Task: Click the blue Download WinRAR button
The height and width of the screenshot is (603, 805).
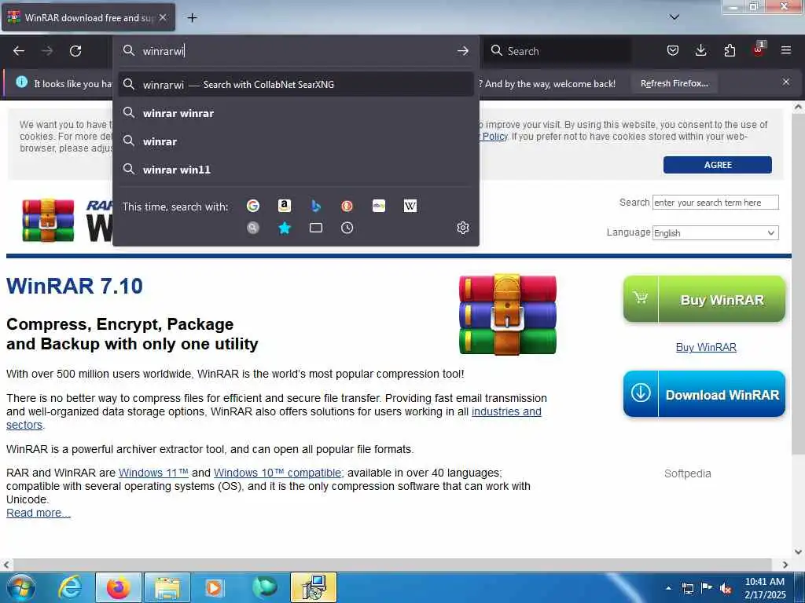Action: click(x=704, y=394)
